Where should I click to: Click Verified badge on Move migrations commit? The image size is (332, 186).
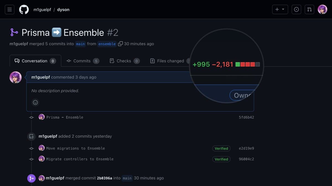point(221,149)
